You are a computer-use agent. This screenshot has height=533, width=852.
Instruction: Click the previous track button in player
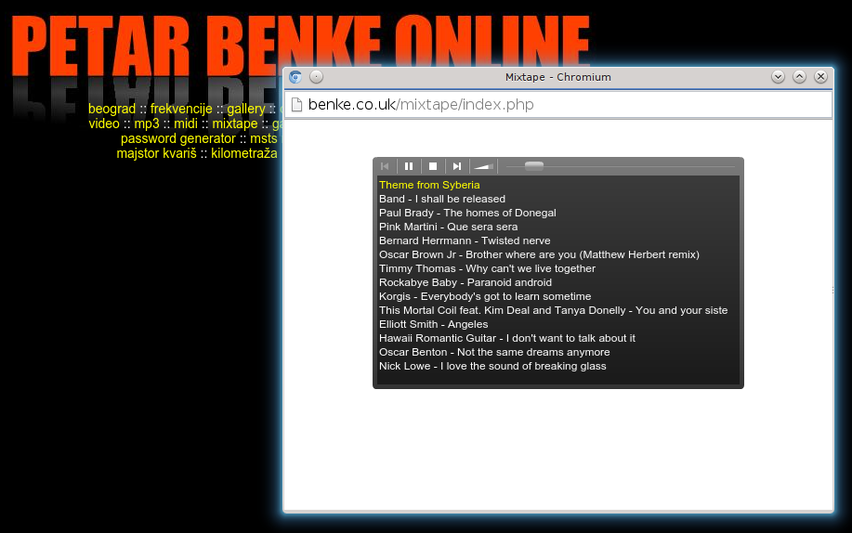tap(386, 166)
